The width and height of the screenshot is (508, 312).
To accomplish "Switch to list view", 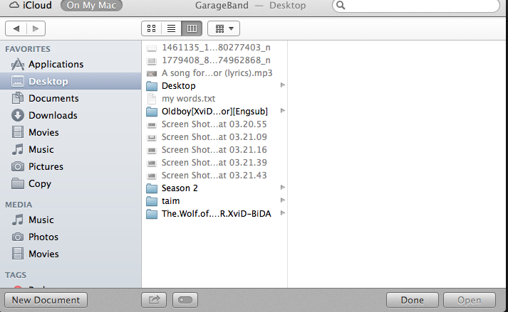I will [172, 28].
